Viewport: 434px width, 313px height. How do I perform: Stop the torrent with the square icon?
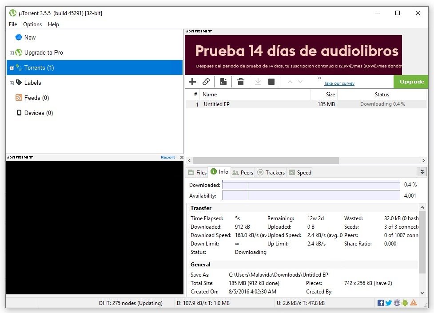[x=271, y=82]
